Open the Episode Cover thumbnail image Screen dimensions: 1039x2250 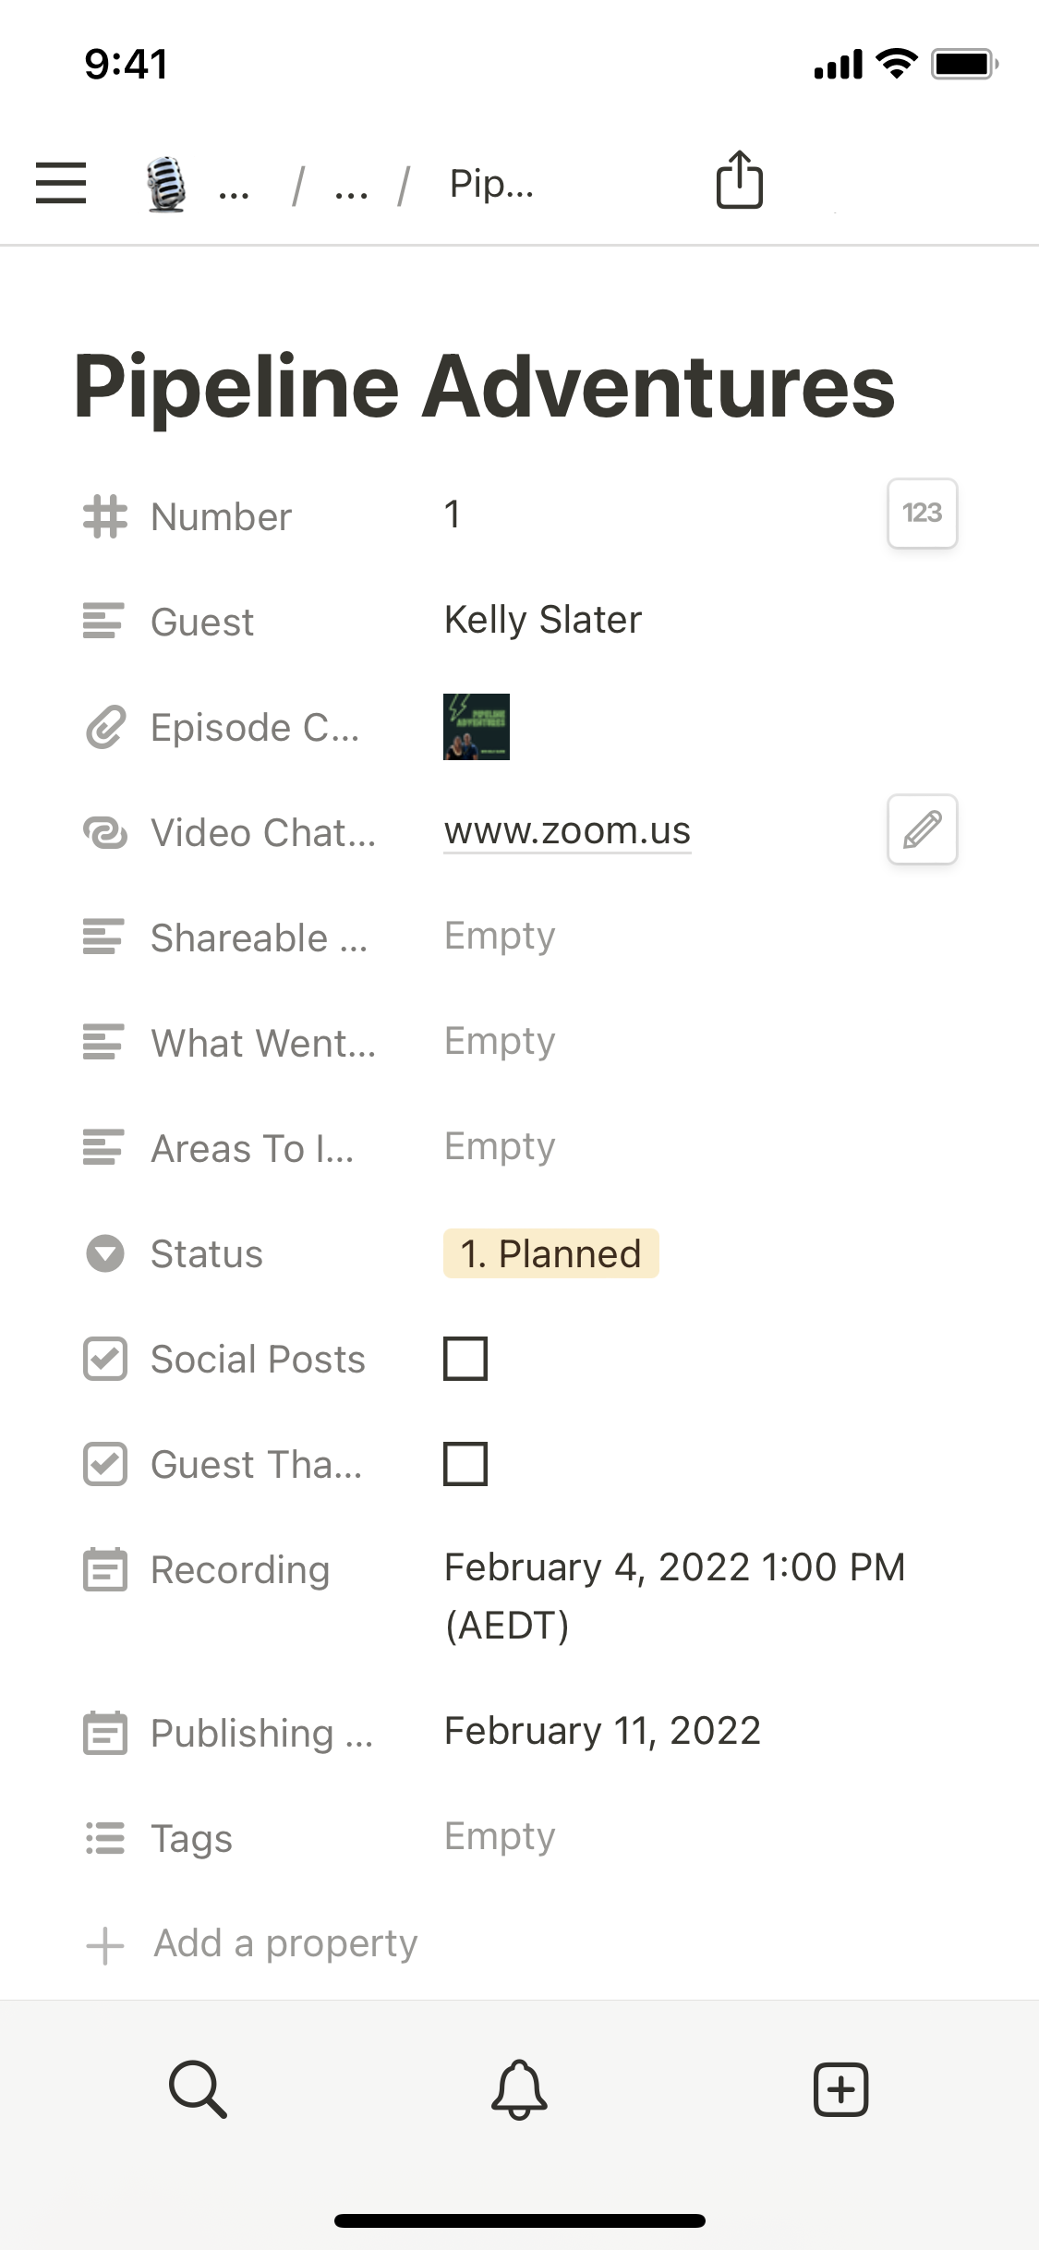coord(477,727)
